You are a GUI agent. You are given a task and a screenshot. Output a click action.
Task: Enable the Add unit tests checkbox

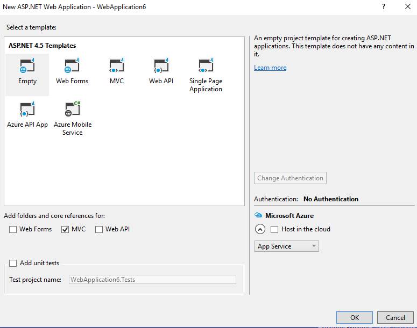(13, 263)
